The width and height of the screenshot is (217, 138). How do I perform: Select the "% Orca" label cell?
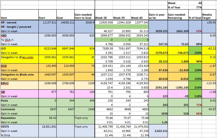[x=19, y=136]
